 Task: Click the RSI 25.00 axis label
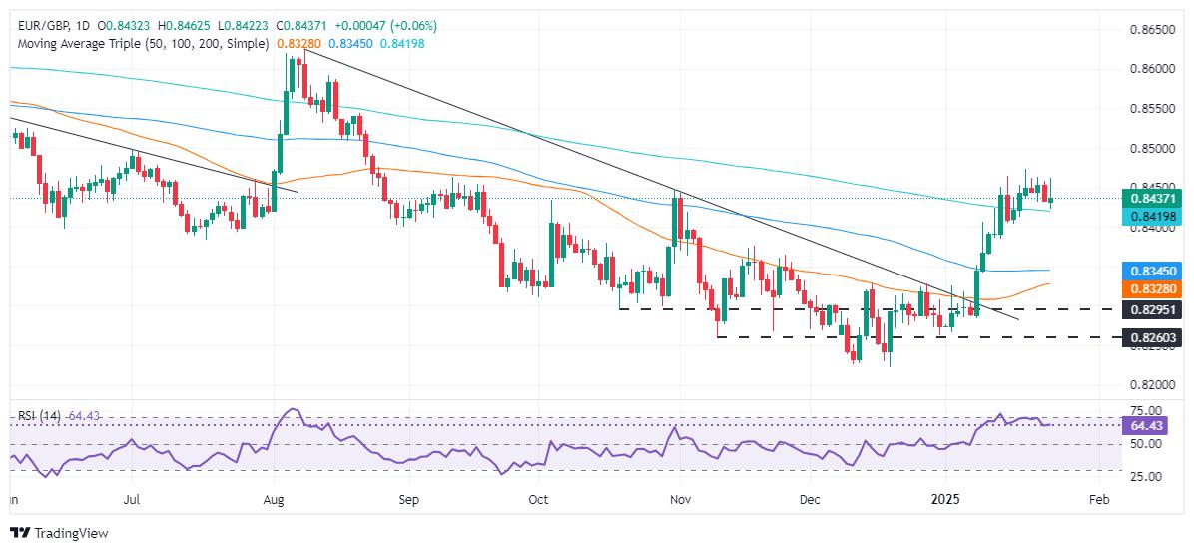[1145, 476]
